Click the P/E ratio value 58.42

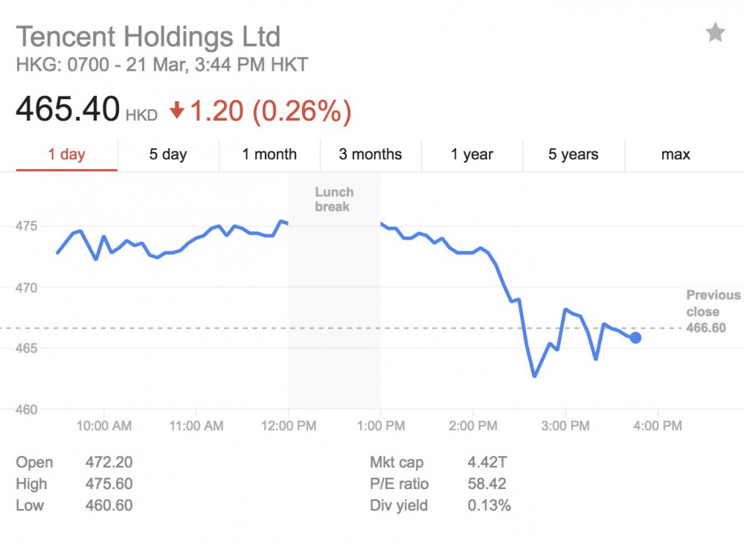(x=487, y=484)
